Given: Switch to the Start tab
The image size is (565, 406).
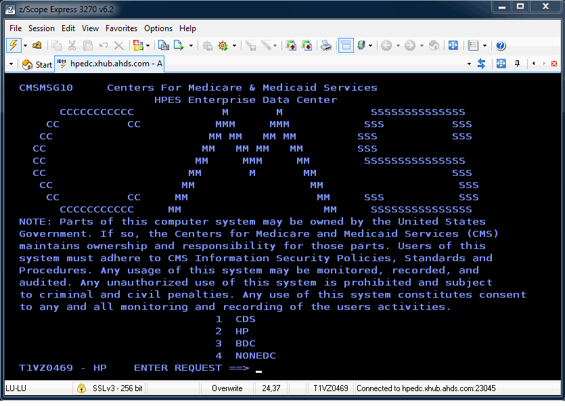Looking at the screenshot, I should click(x=37, y=64).
